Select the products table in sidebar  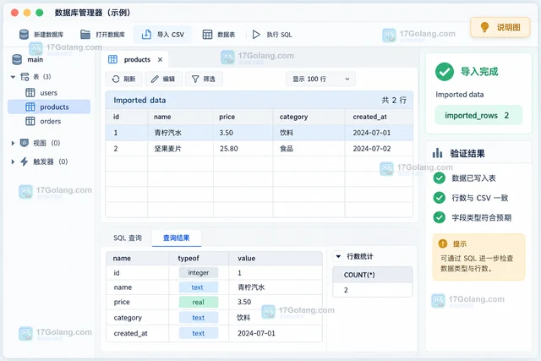[49, 107]
